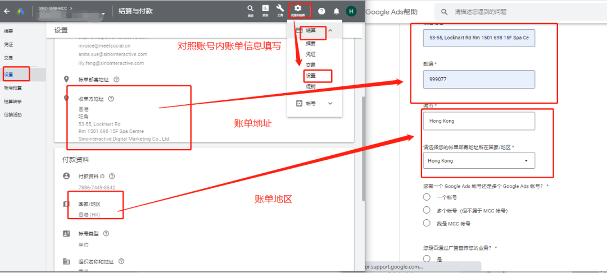
Task: Open 摘要 in left sidebar
Action: [8, 30]
